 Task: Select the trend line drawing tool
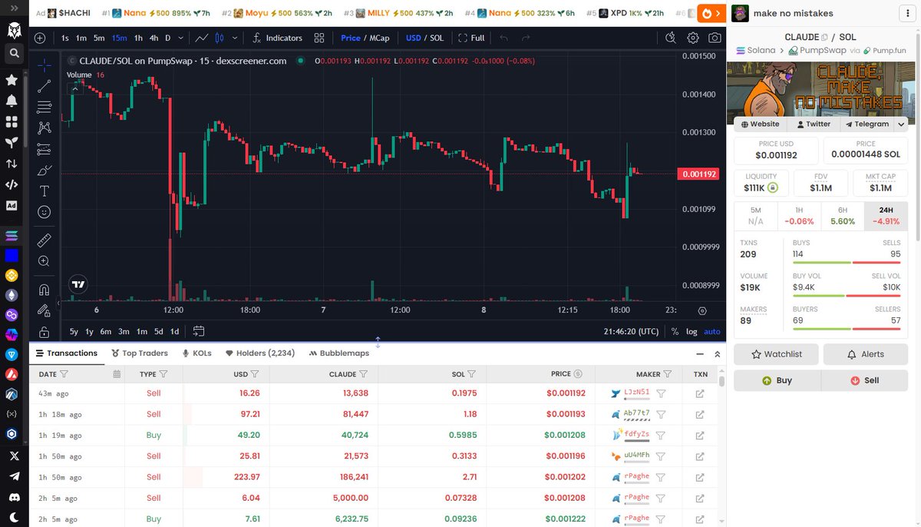point(45,86)
